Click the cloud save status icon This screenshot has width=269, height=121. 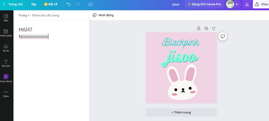coord(90,4)
